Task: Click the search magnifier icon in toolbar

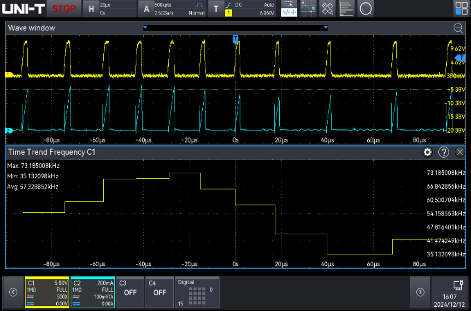Action: click(x=366, y=8)
